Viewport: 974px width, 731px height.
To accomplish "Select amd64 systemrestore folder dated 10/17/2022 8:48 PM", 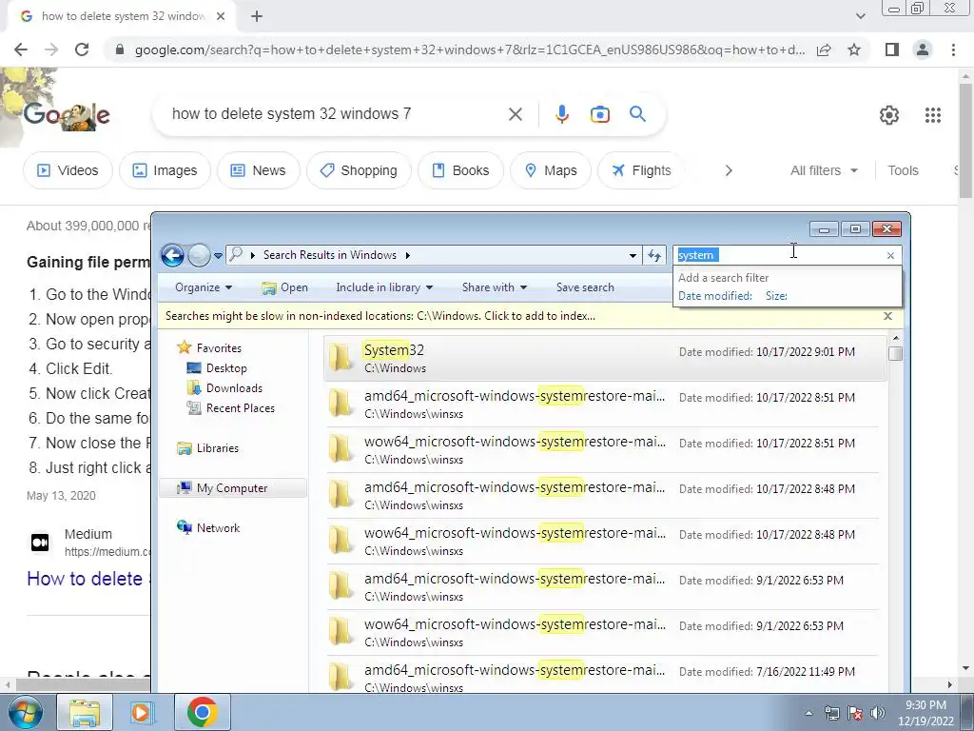I will [602, 495].
